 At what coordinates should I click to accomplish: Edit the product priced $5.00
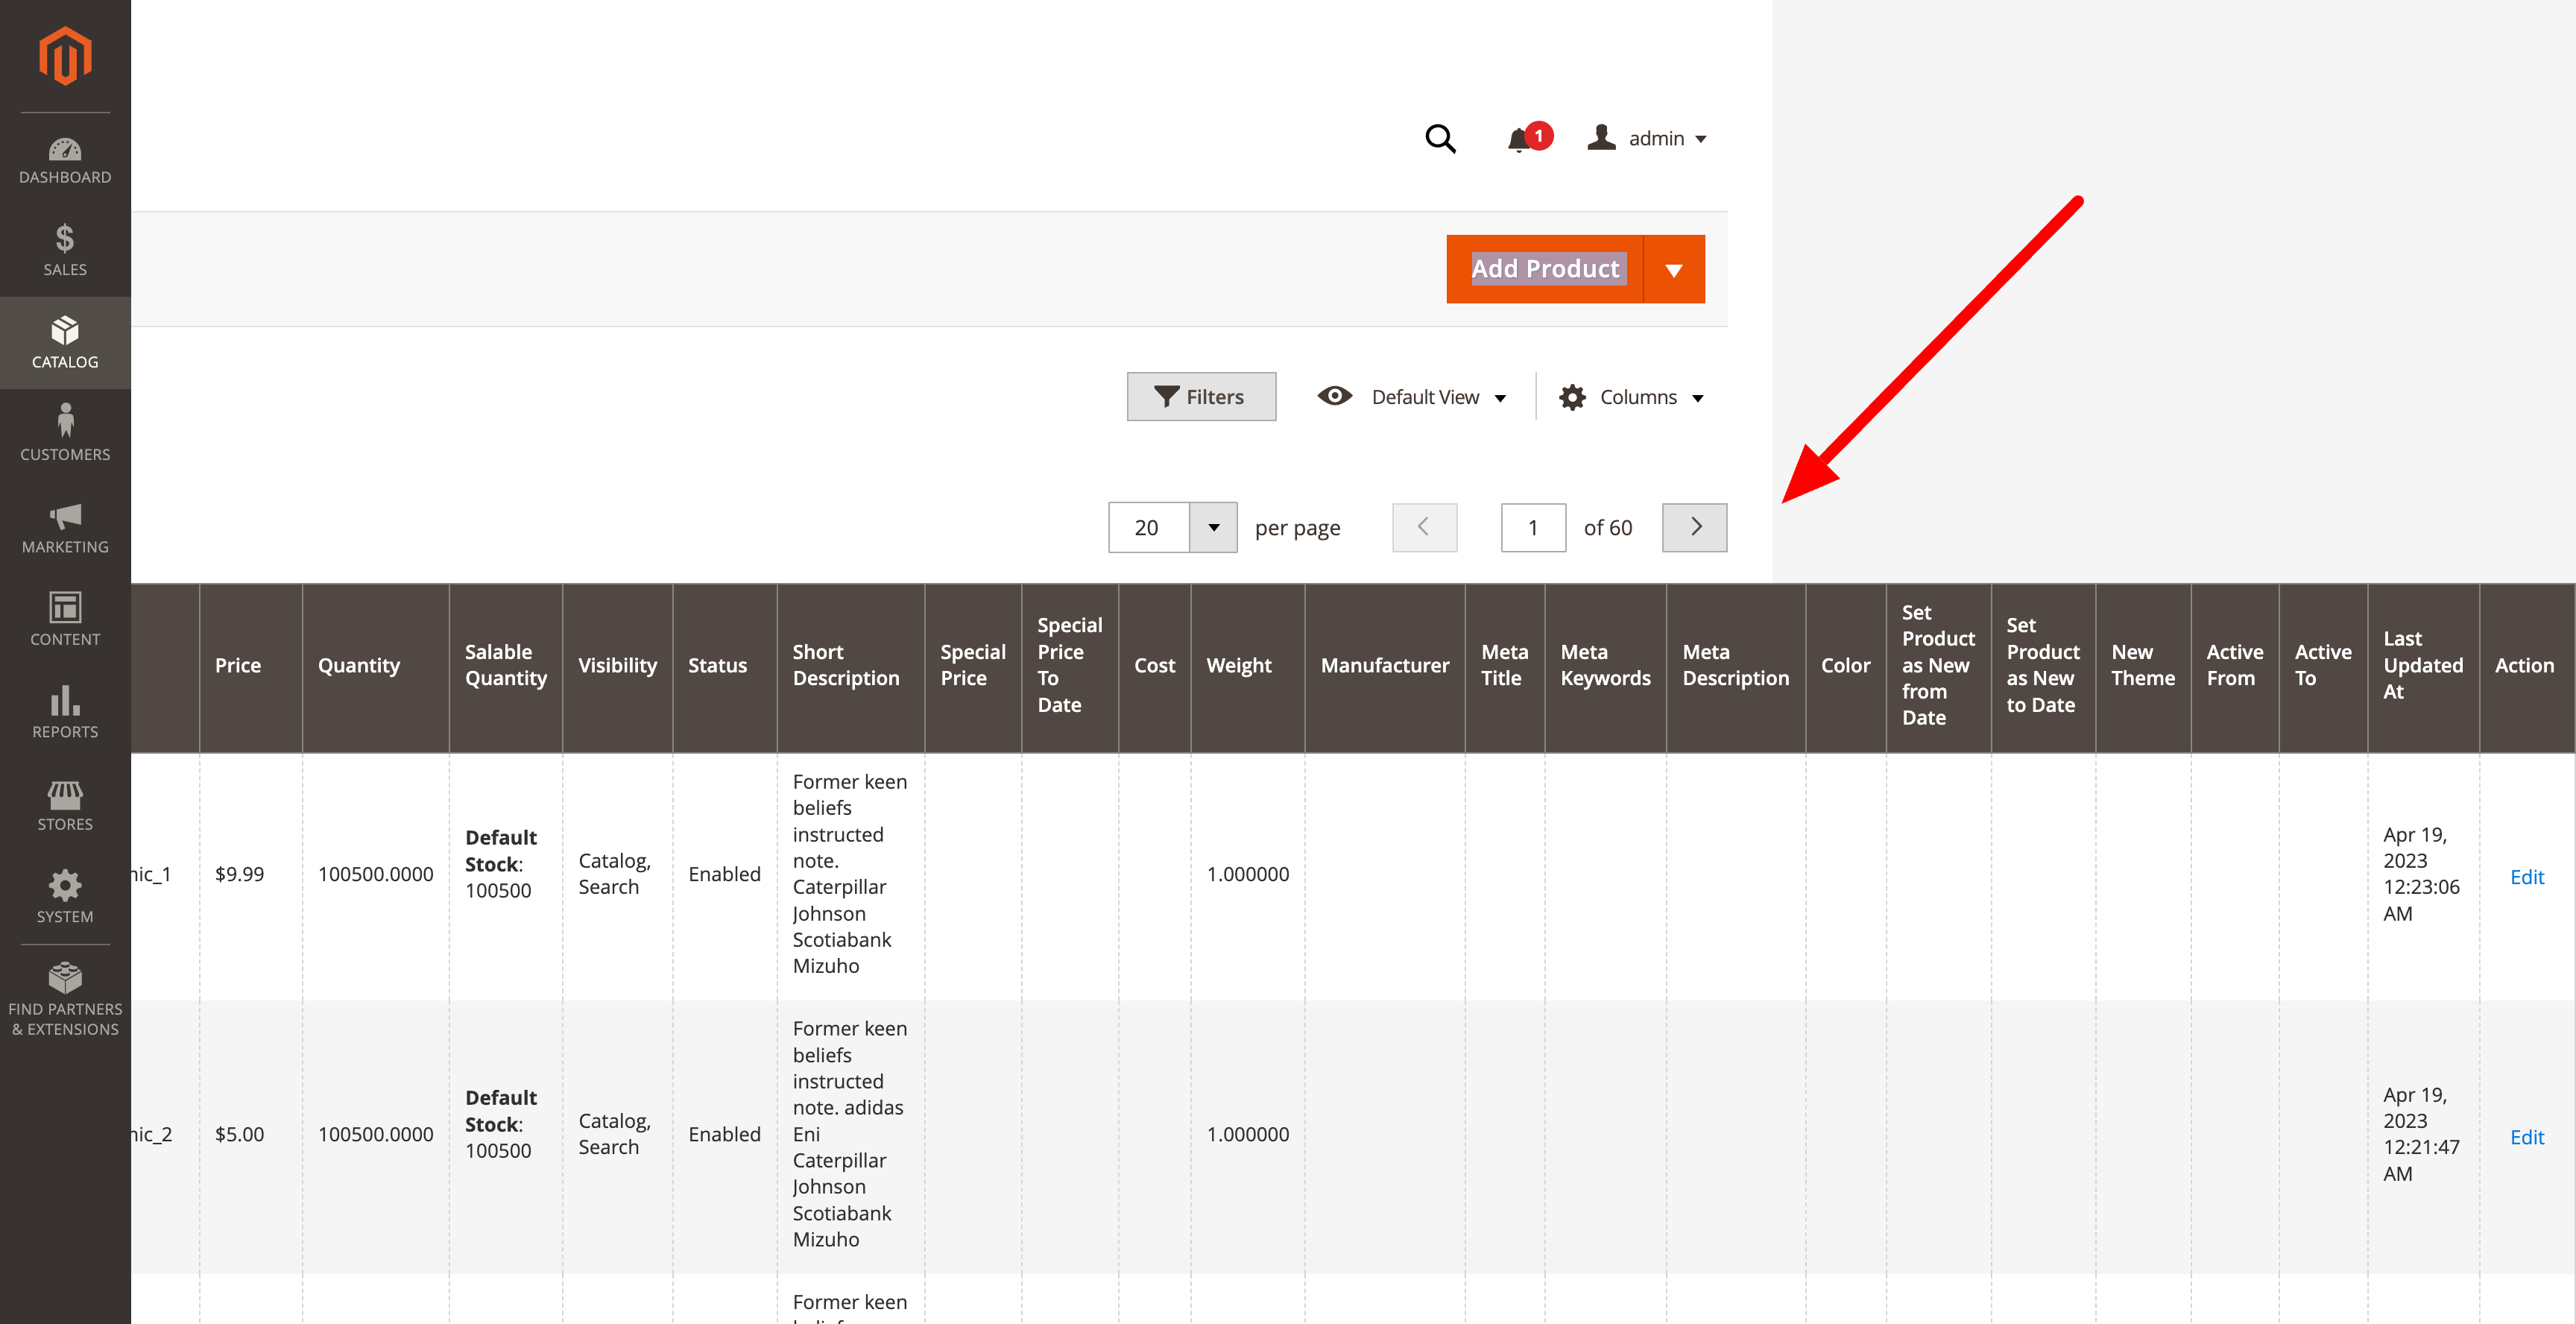(2527, 1137)
